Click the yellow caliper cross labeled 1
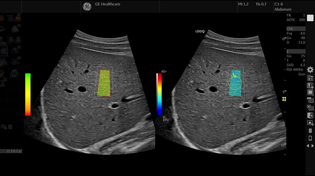Image resolution: width=315 pixels, height=176 pixels. click(234, 76)
